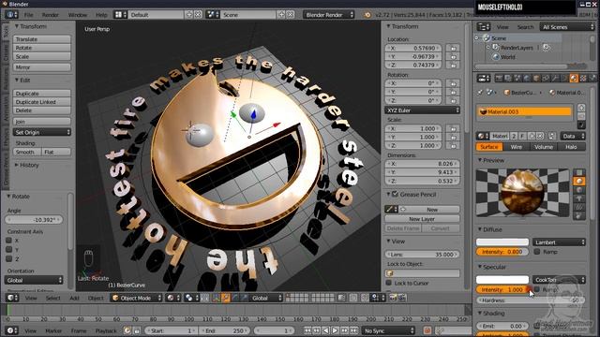This screenshot has width=600, height=337.
Task: Open the Render properties tab icon
Action: coord(499,79)
